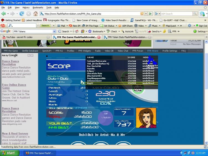Open Settings dropdown arrow on Google toolbar
Viewport: 208px width, 156px height.
pos(207,31)
